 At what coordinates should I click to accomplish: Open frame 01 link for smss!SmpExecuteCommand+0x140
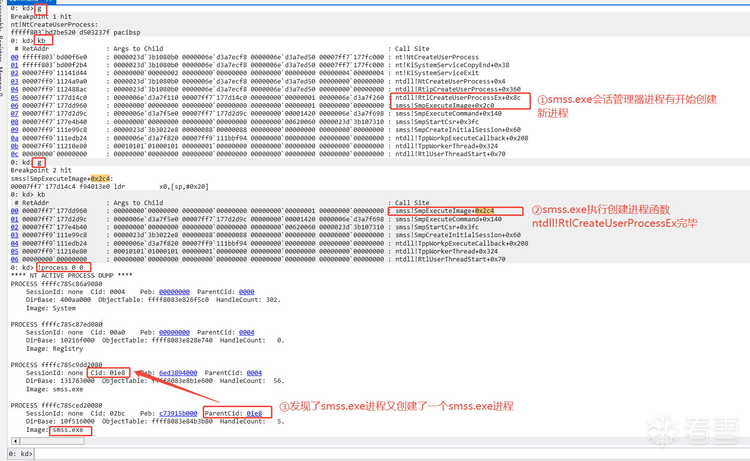pos(15,219)
